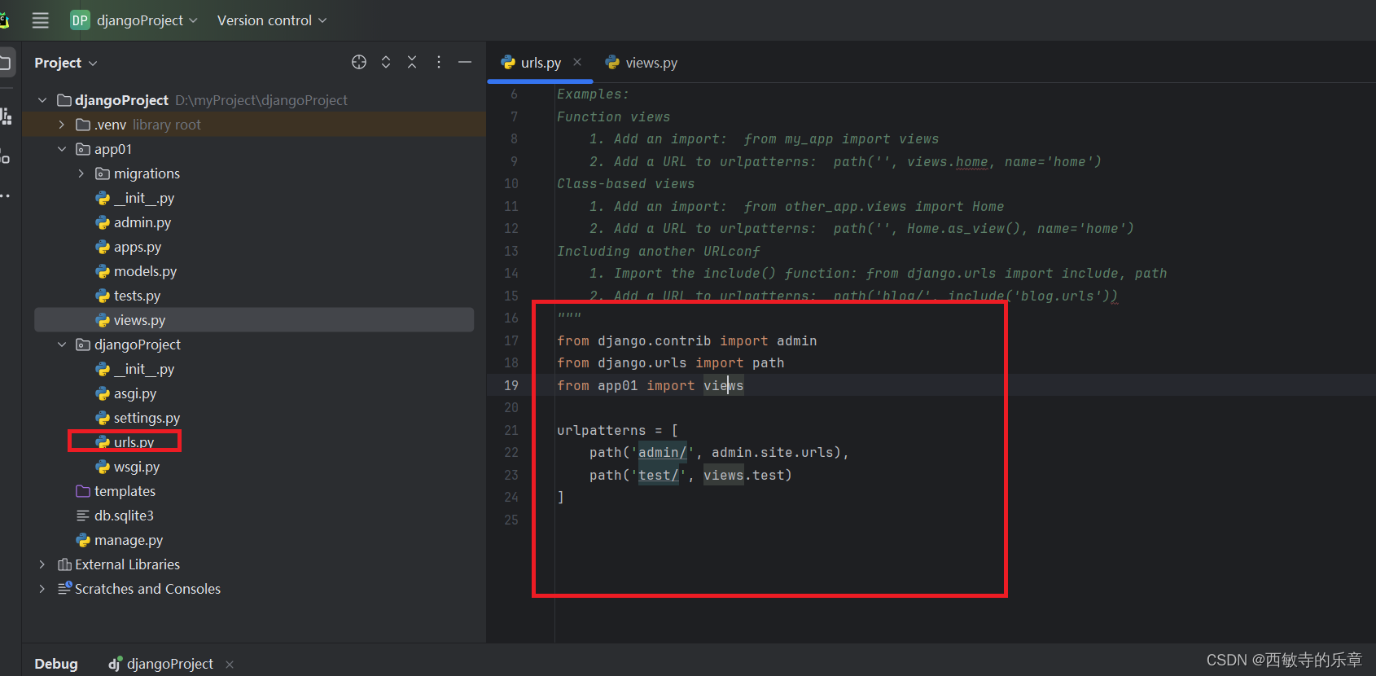Expand the .venv folder
1376x676 pixels.
click(x=62, y=125)
